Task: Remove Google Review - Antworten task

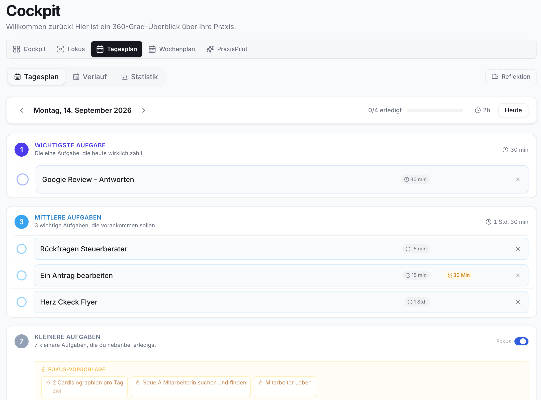Action: click(x=518, y=179)
